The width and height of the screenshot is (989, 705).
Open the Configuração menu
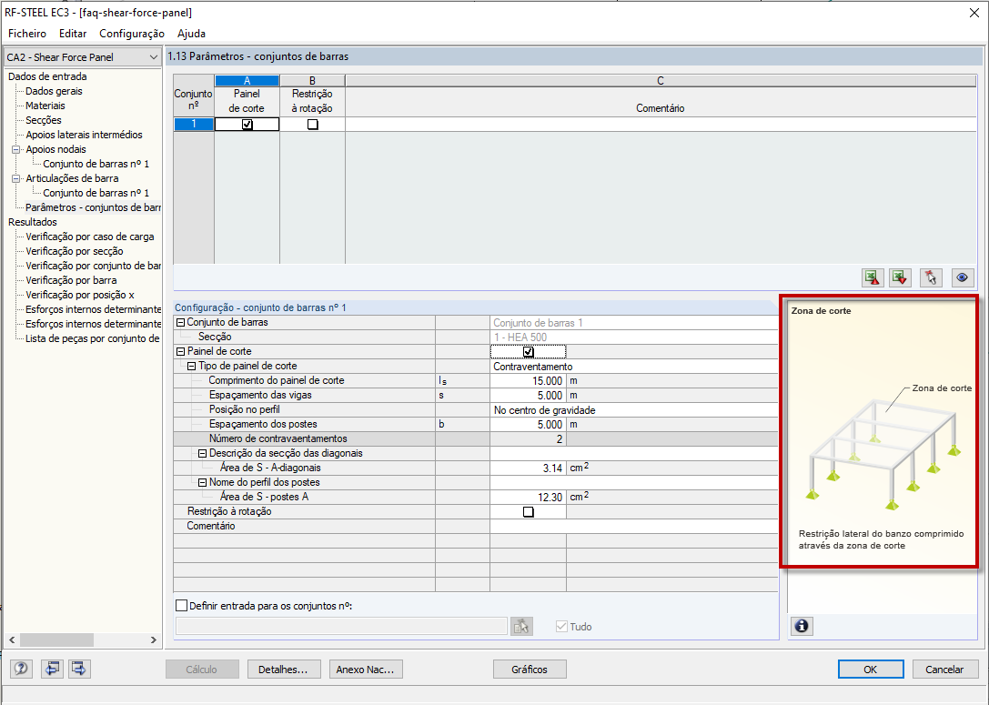pos(132,34)
